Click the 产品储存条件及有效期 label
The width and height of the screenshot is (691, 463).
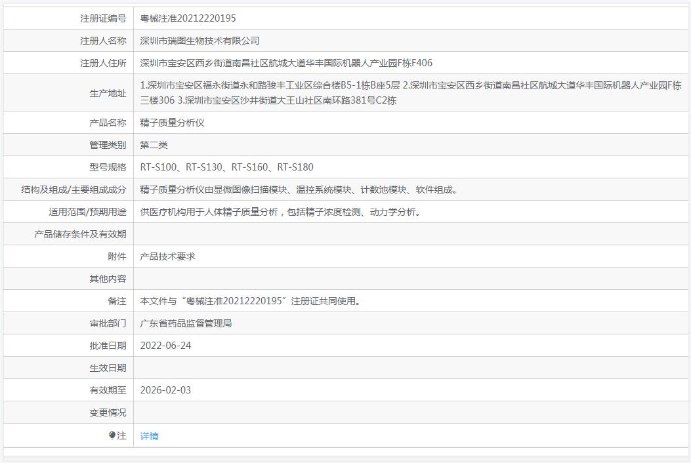[80, 234]
